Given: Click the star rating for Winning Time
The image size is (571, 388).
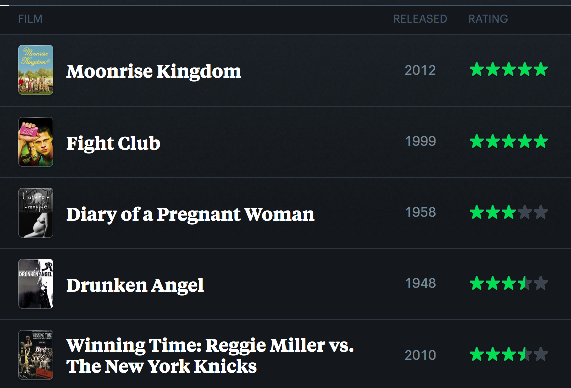Looking at the screenshot, I should pos(508,355).
